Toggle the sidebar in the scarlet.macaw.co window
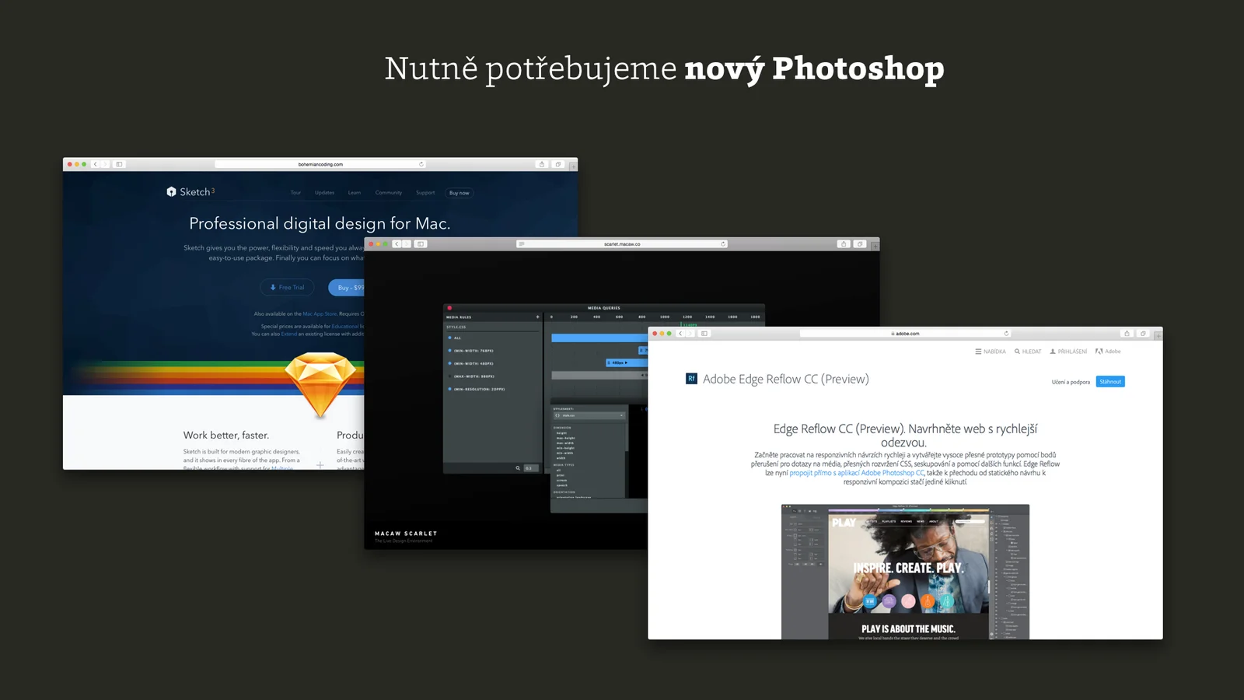Viewport: 1244px width, 700px height. (x=421, y=244)
